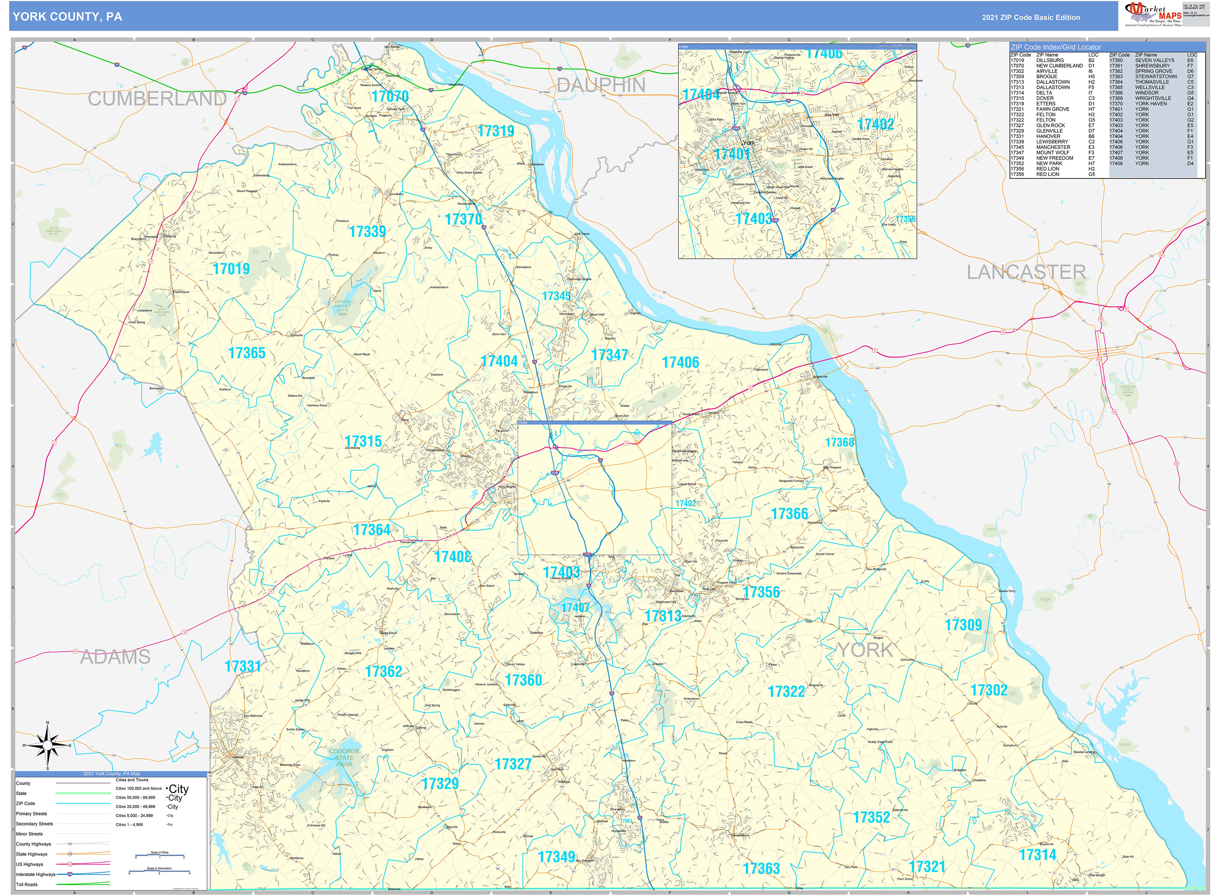Click the large 17402 label in York inset

tap(876, 125)
